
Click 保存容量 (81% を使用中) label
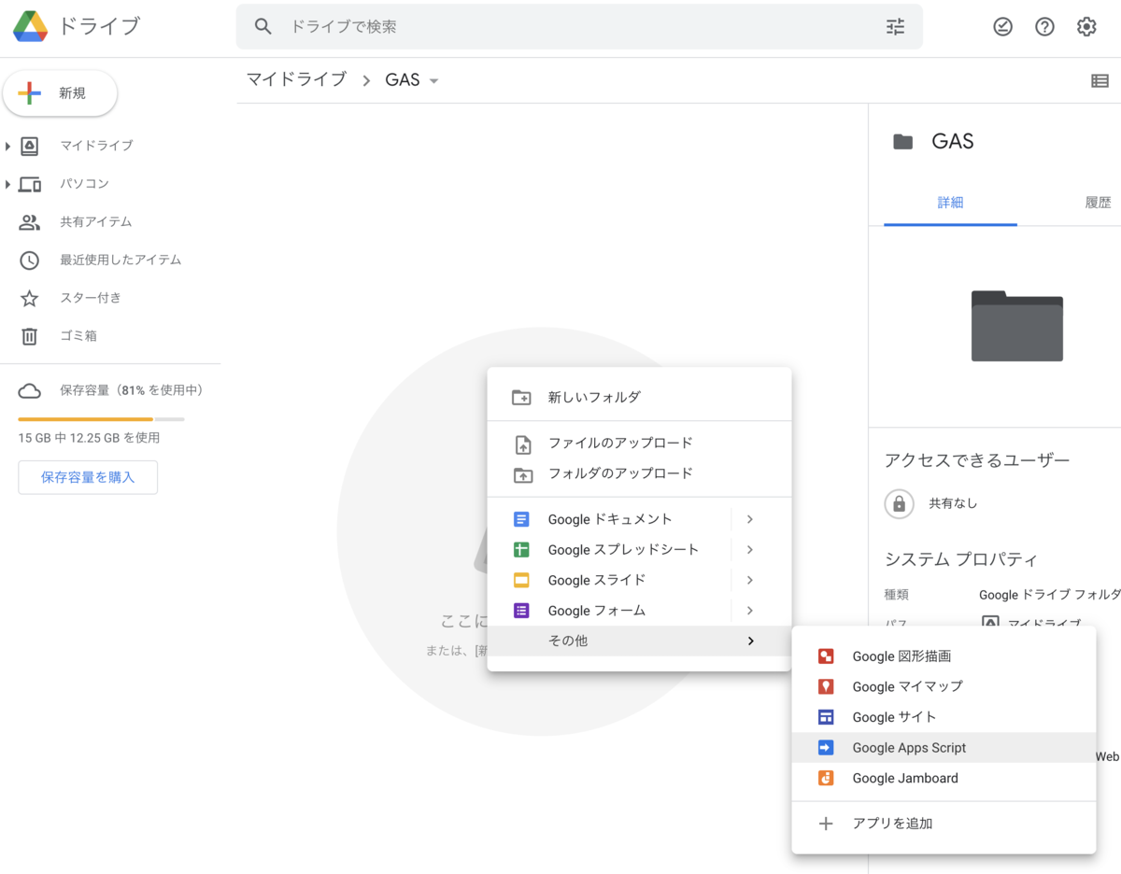tap(132, 390)
